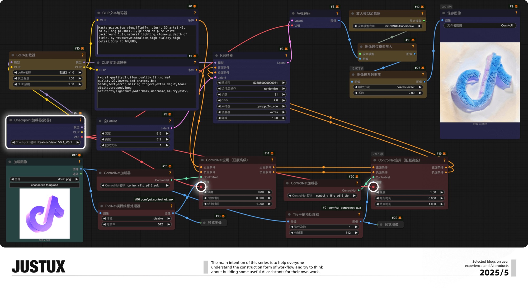Click the saved 8192 x 8192 output image
This screenshot has height=288, width=528.
[x=480, y=82]
